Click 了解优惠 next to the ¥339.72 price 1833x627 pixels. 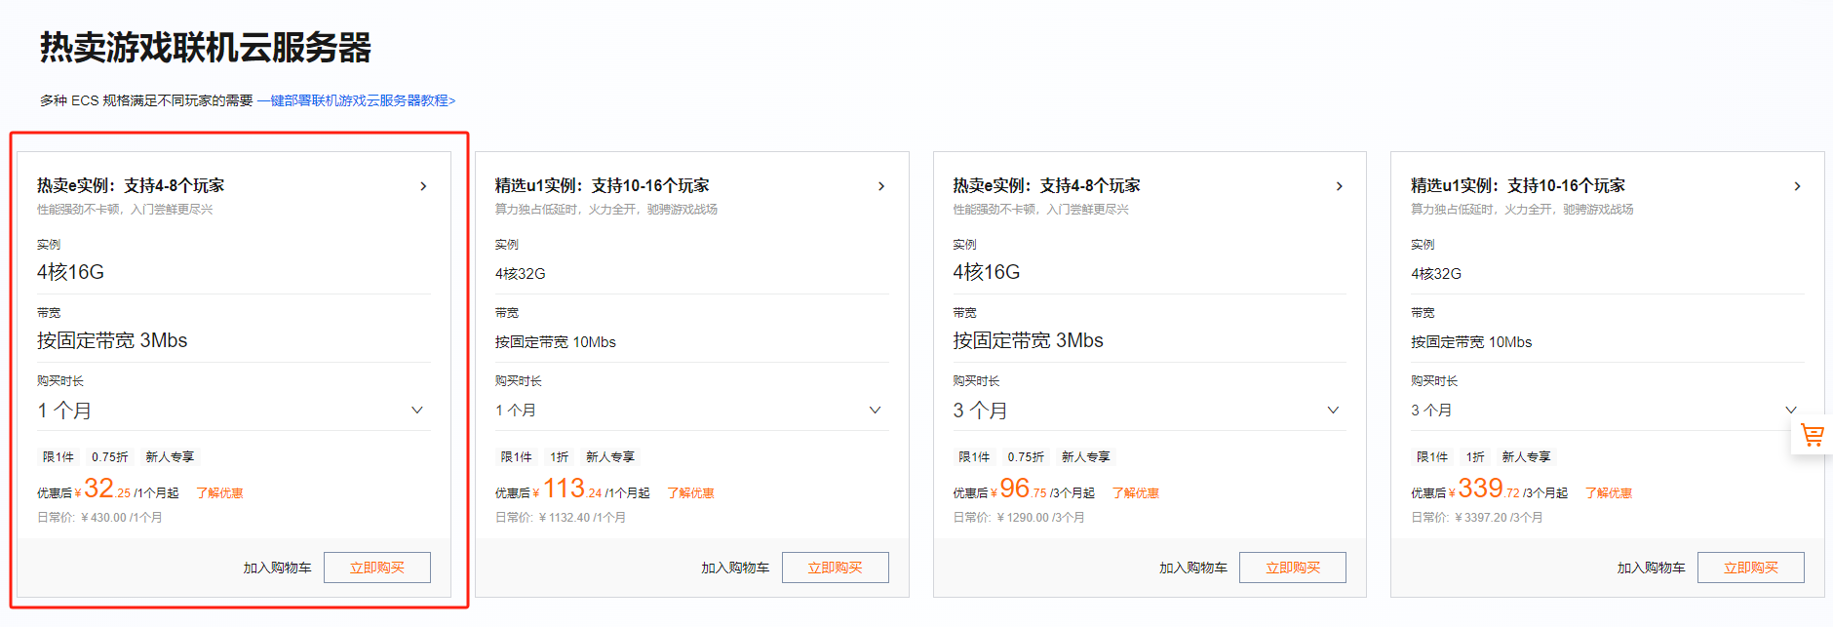(x=1608, y=493)
